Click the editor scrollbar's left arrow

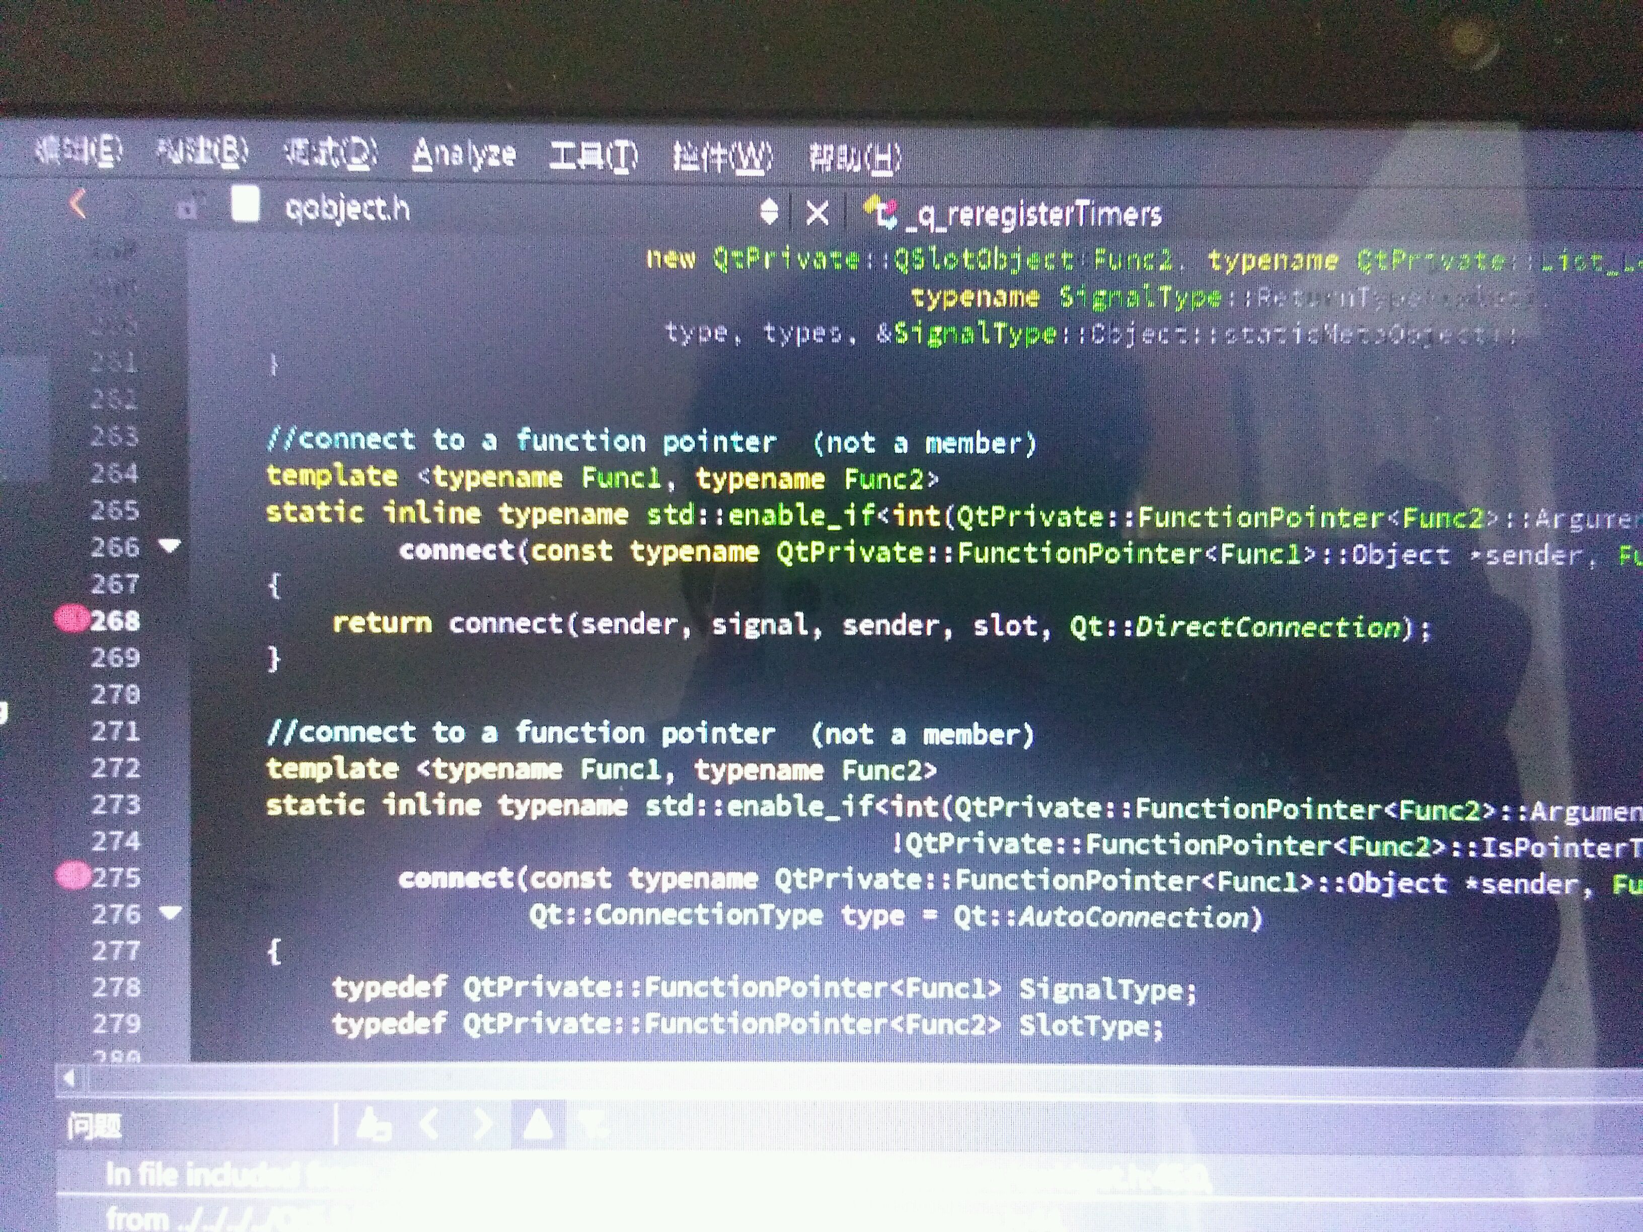[69, 1079]
